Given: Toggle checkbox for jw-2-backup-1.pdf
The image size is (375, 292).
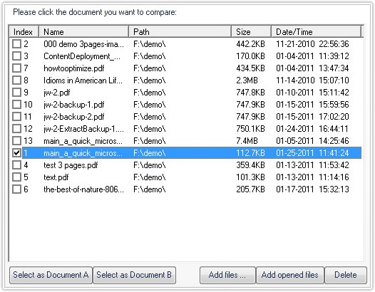Looking at the screenshot, I should tap(16, 105).
